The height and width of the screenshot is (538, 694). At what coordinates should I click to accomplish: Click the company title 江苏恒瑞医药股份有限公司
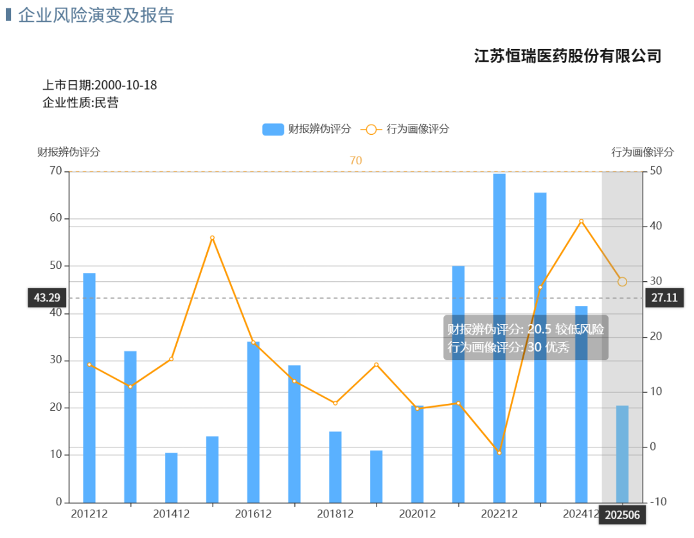tap(568, 56)
